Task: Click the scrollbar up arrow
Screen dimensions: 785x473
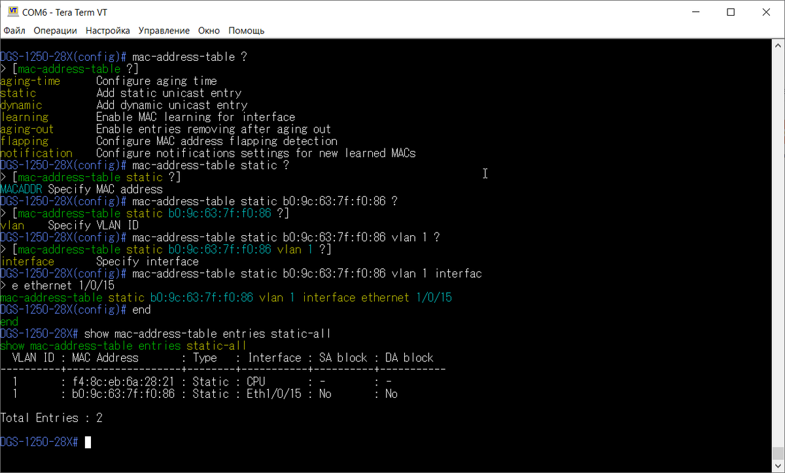Action: point(778,45)
